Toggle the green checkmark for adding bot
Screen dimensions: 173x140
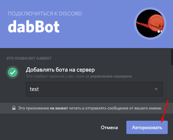(x=13, y=72)
